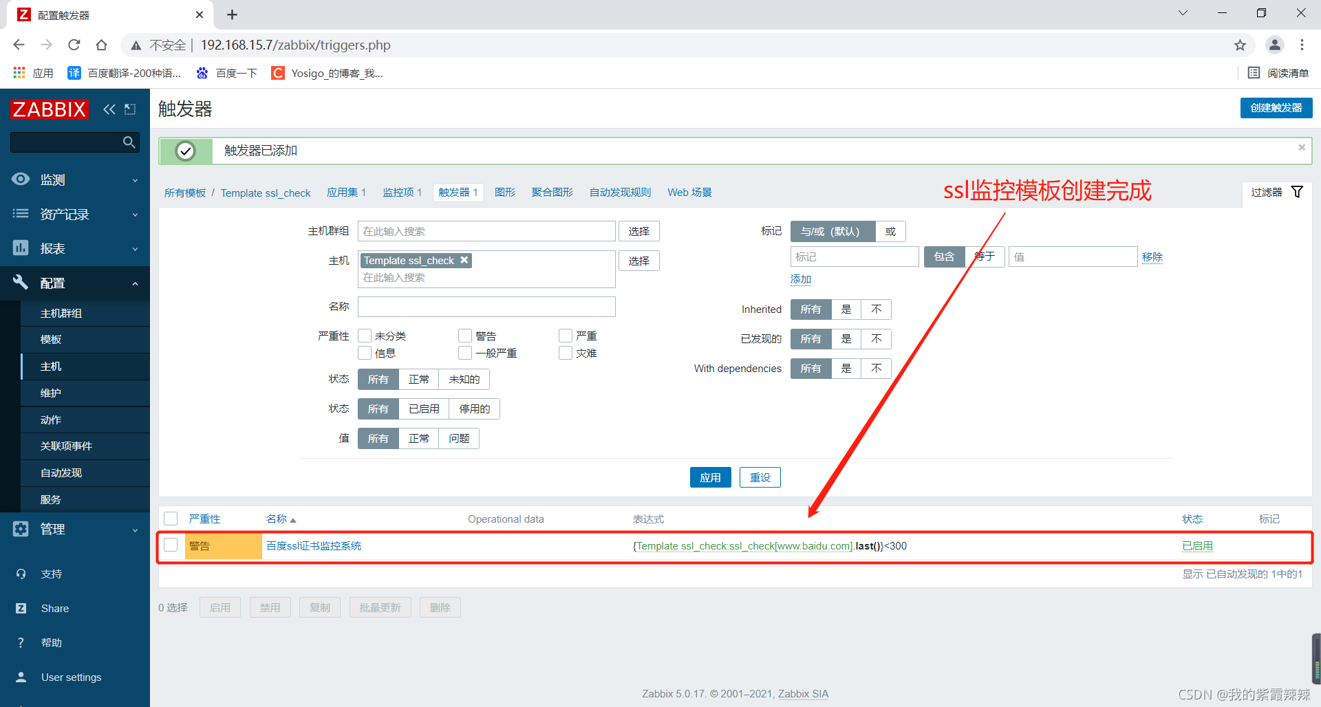
Task: Open the 阅读清单 reading list icon
Action: point(1254,73)
